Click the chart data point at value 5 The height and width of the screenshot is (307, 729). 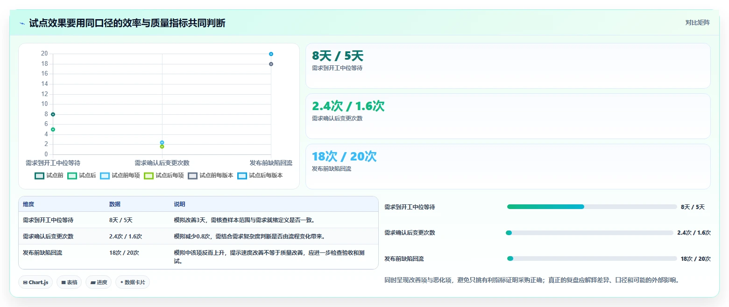tap(53, 129)
